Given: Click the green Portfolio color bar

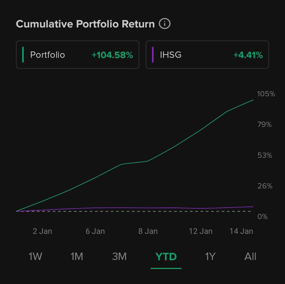Looking at the screenshot, I should (x=23, y=55).
